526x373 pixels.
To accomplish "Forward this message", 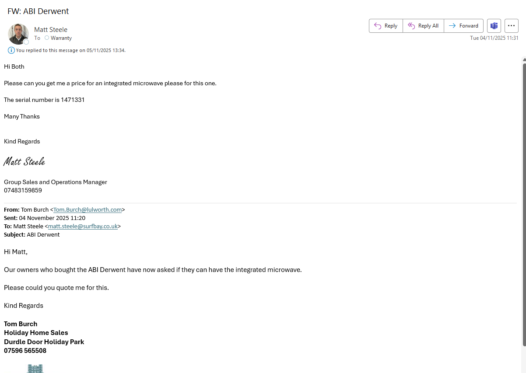I will 463,26.
